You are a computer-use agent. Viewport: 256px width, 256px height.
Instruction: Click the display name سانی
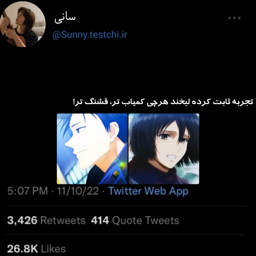[x=65, y=18]
